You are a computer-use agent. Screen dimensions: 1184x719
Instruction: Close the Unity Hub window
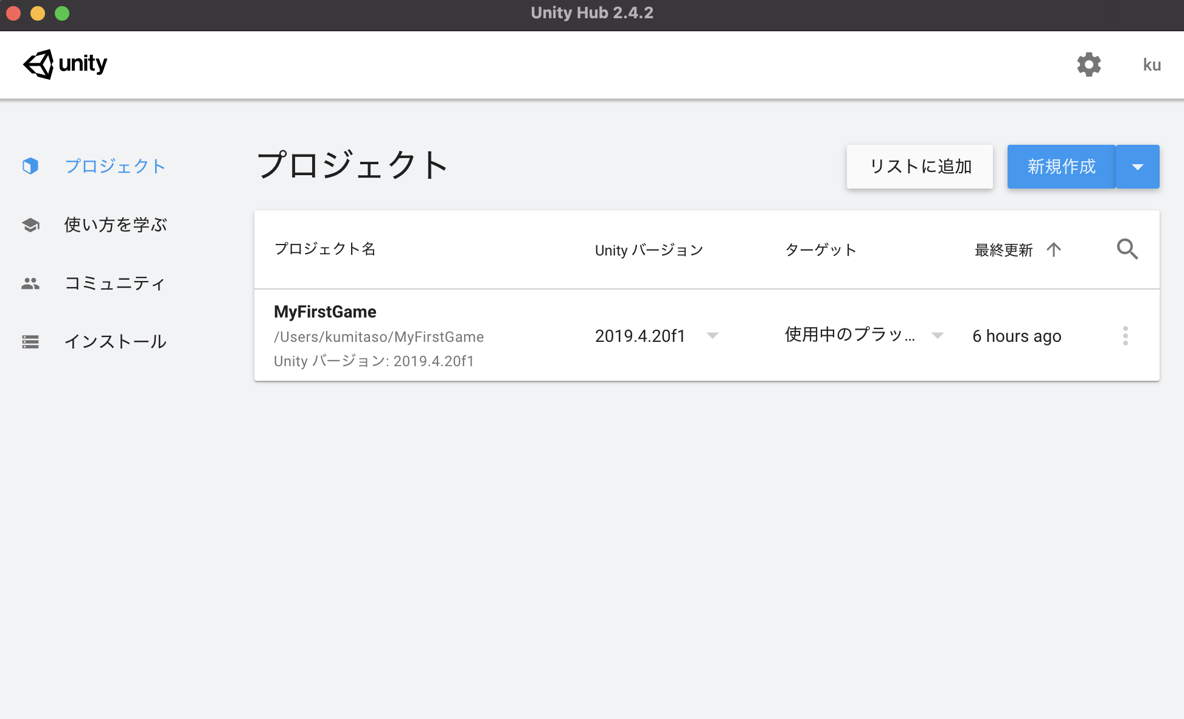[x=13, y=13]
